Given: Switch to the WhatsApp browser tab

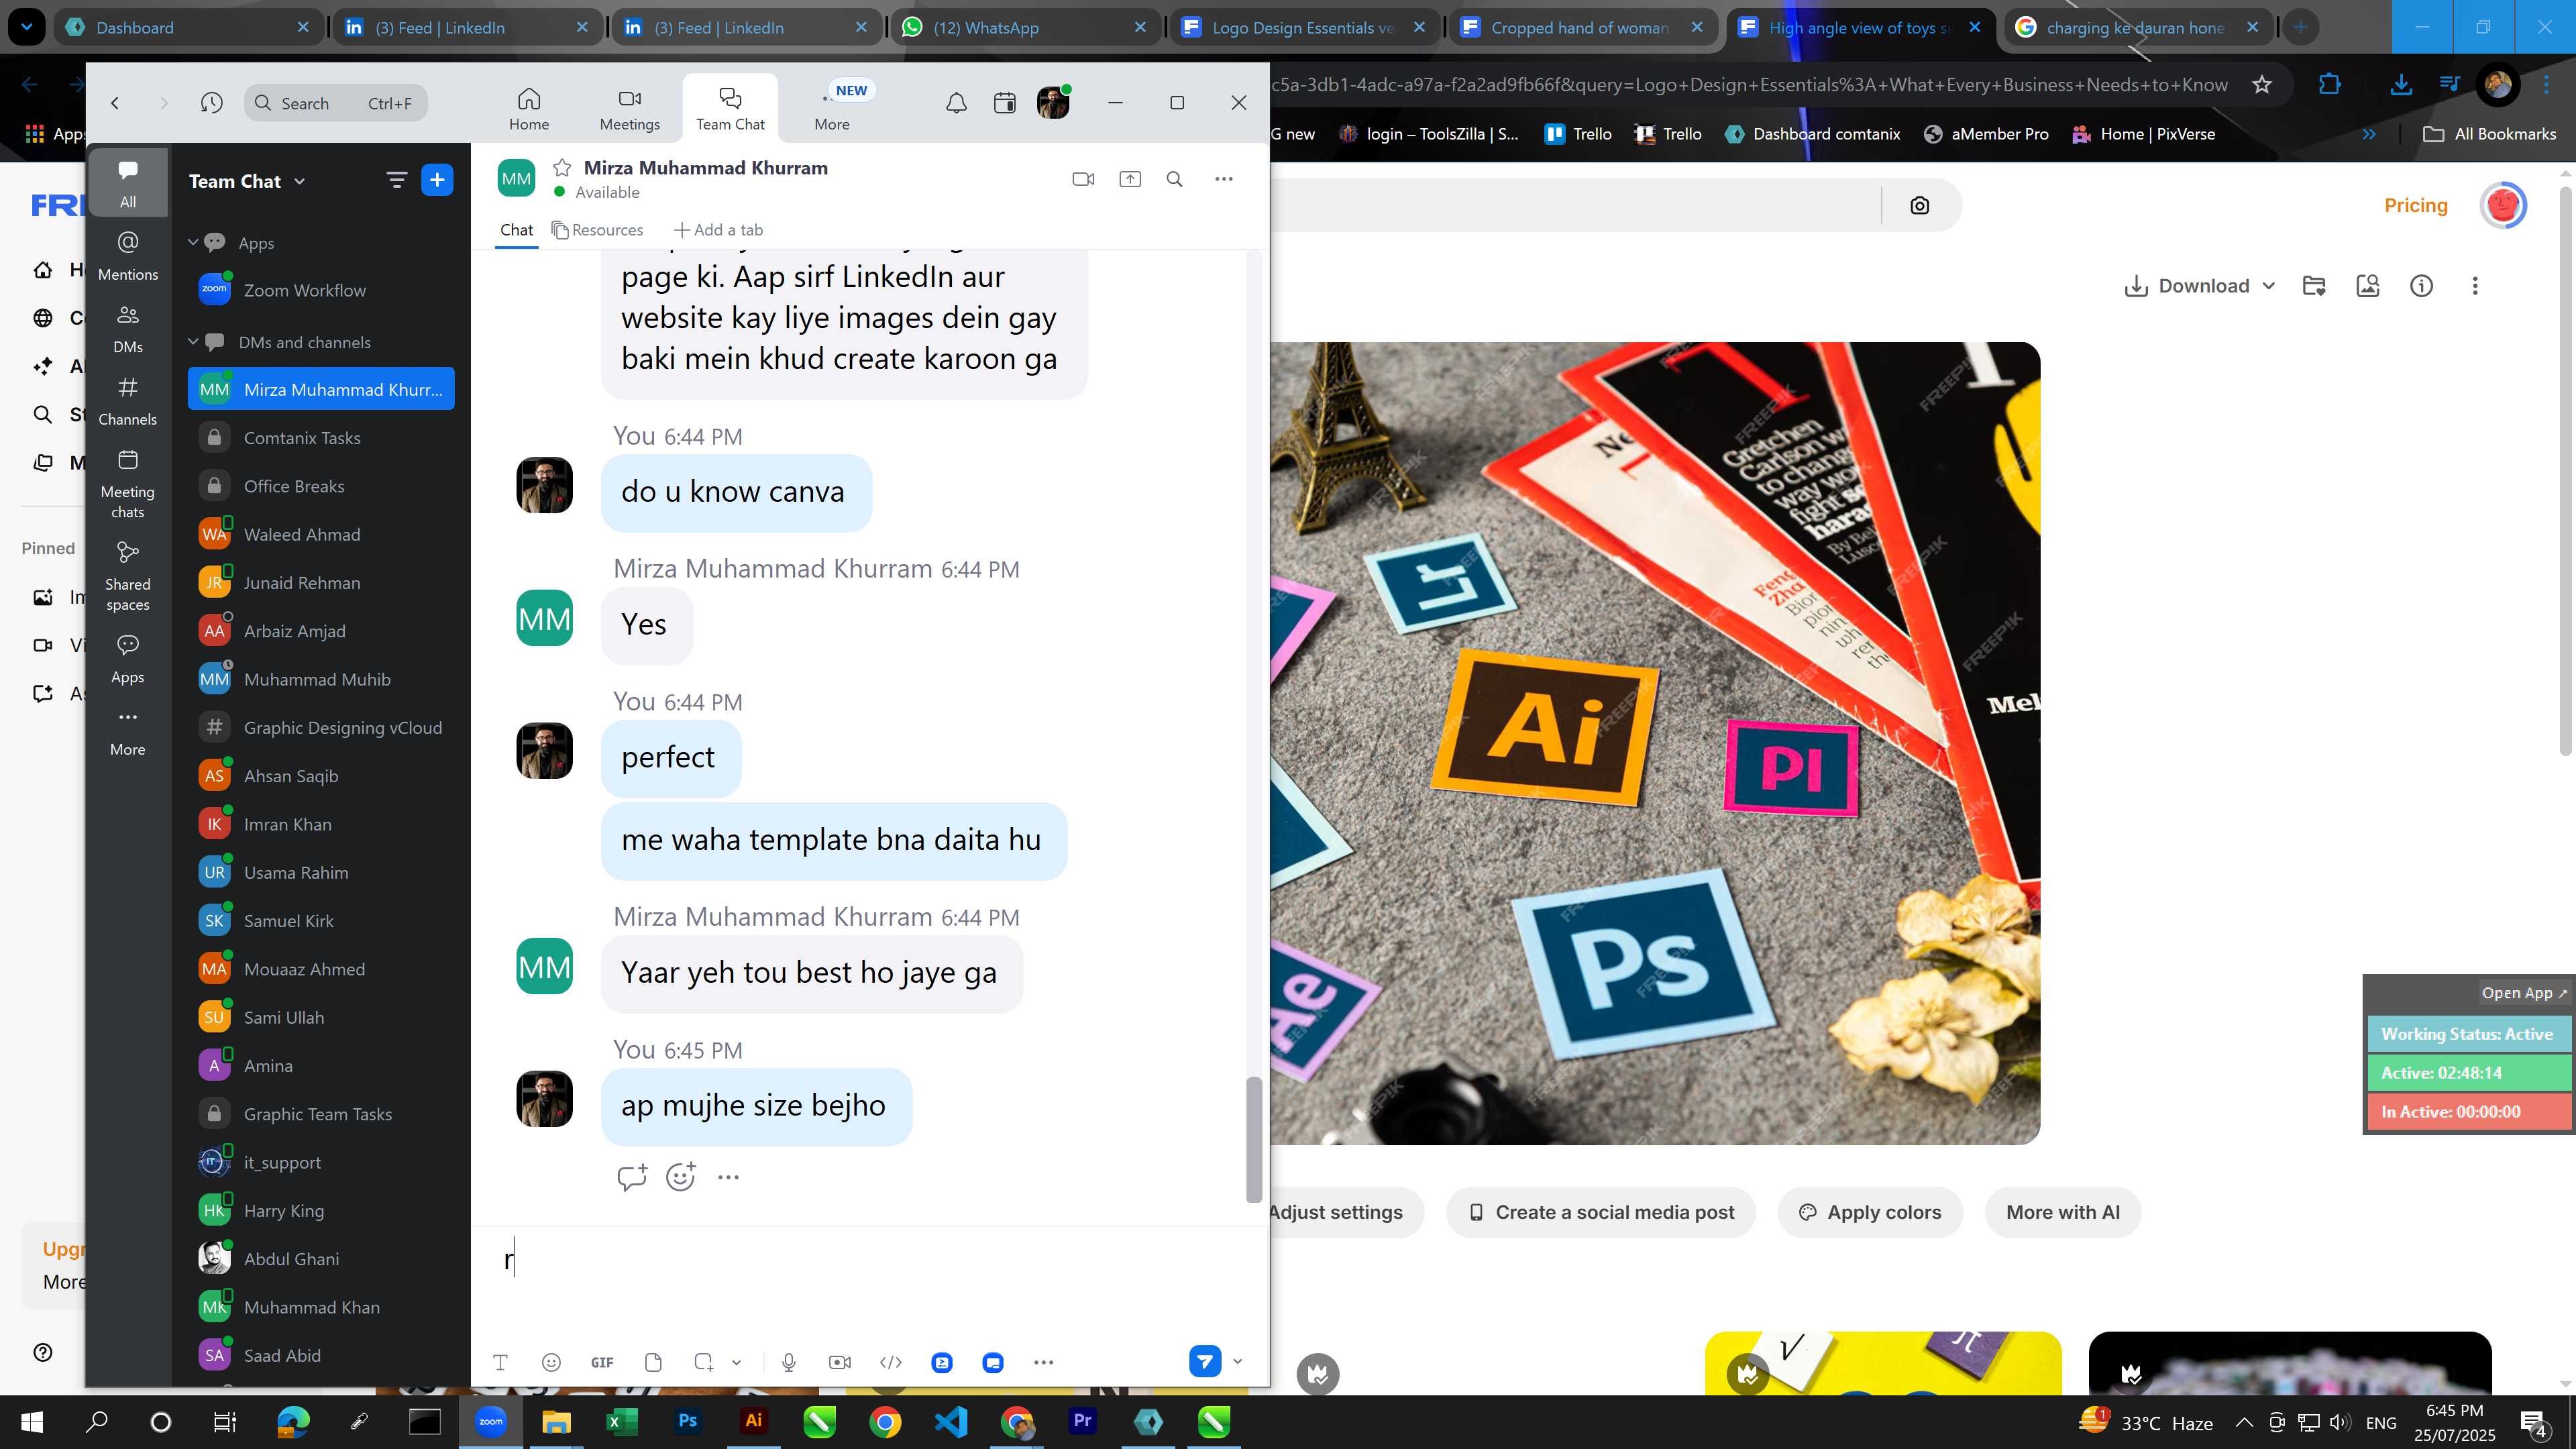Looking at the screenshot, I should (x=1024, y=27).
